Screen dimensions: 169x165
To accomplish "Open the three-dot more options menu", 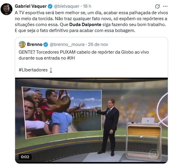I will pos(165,6).
